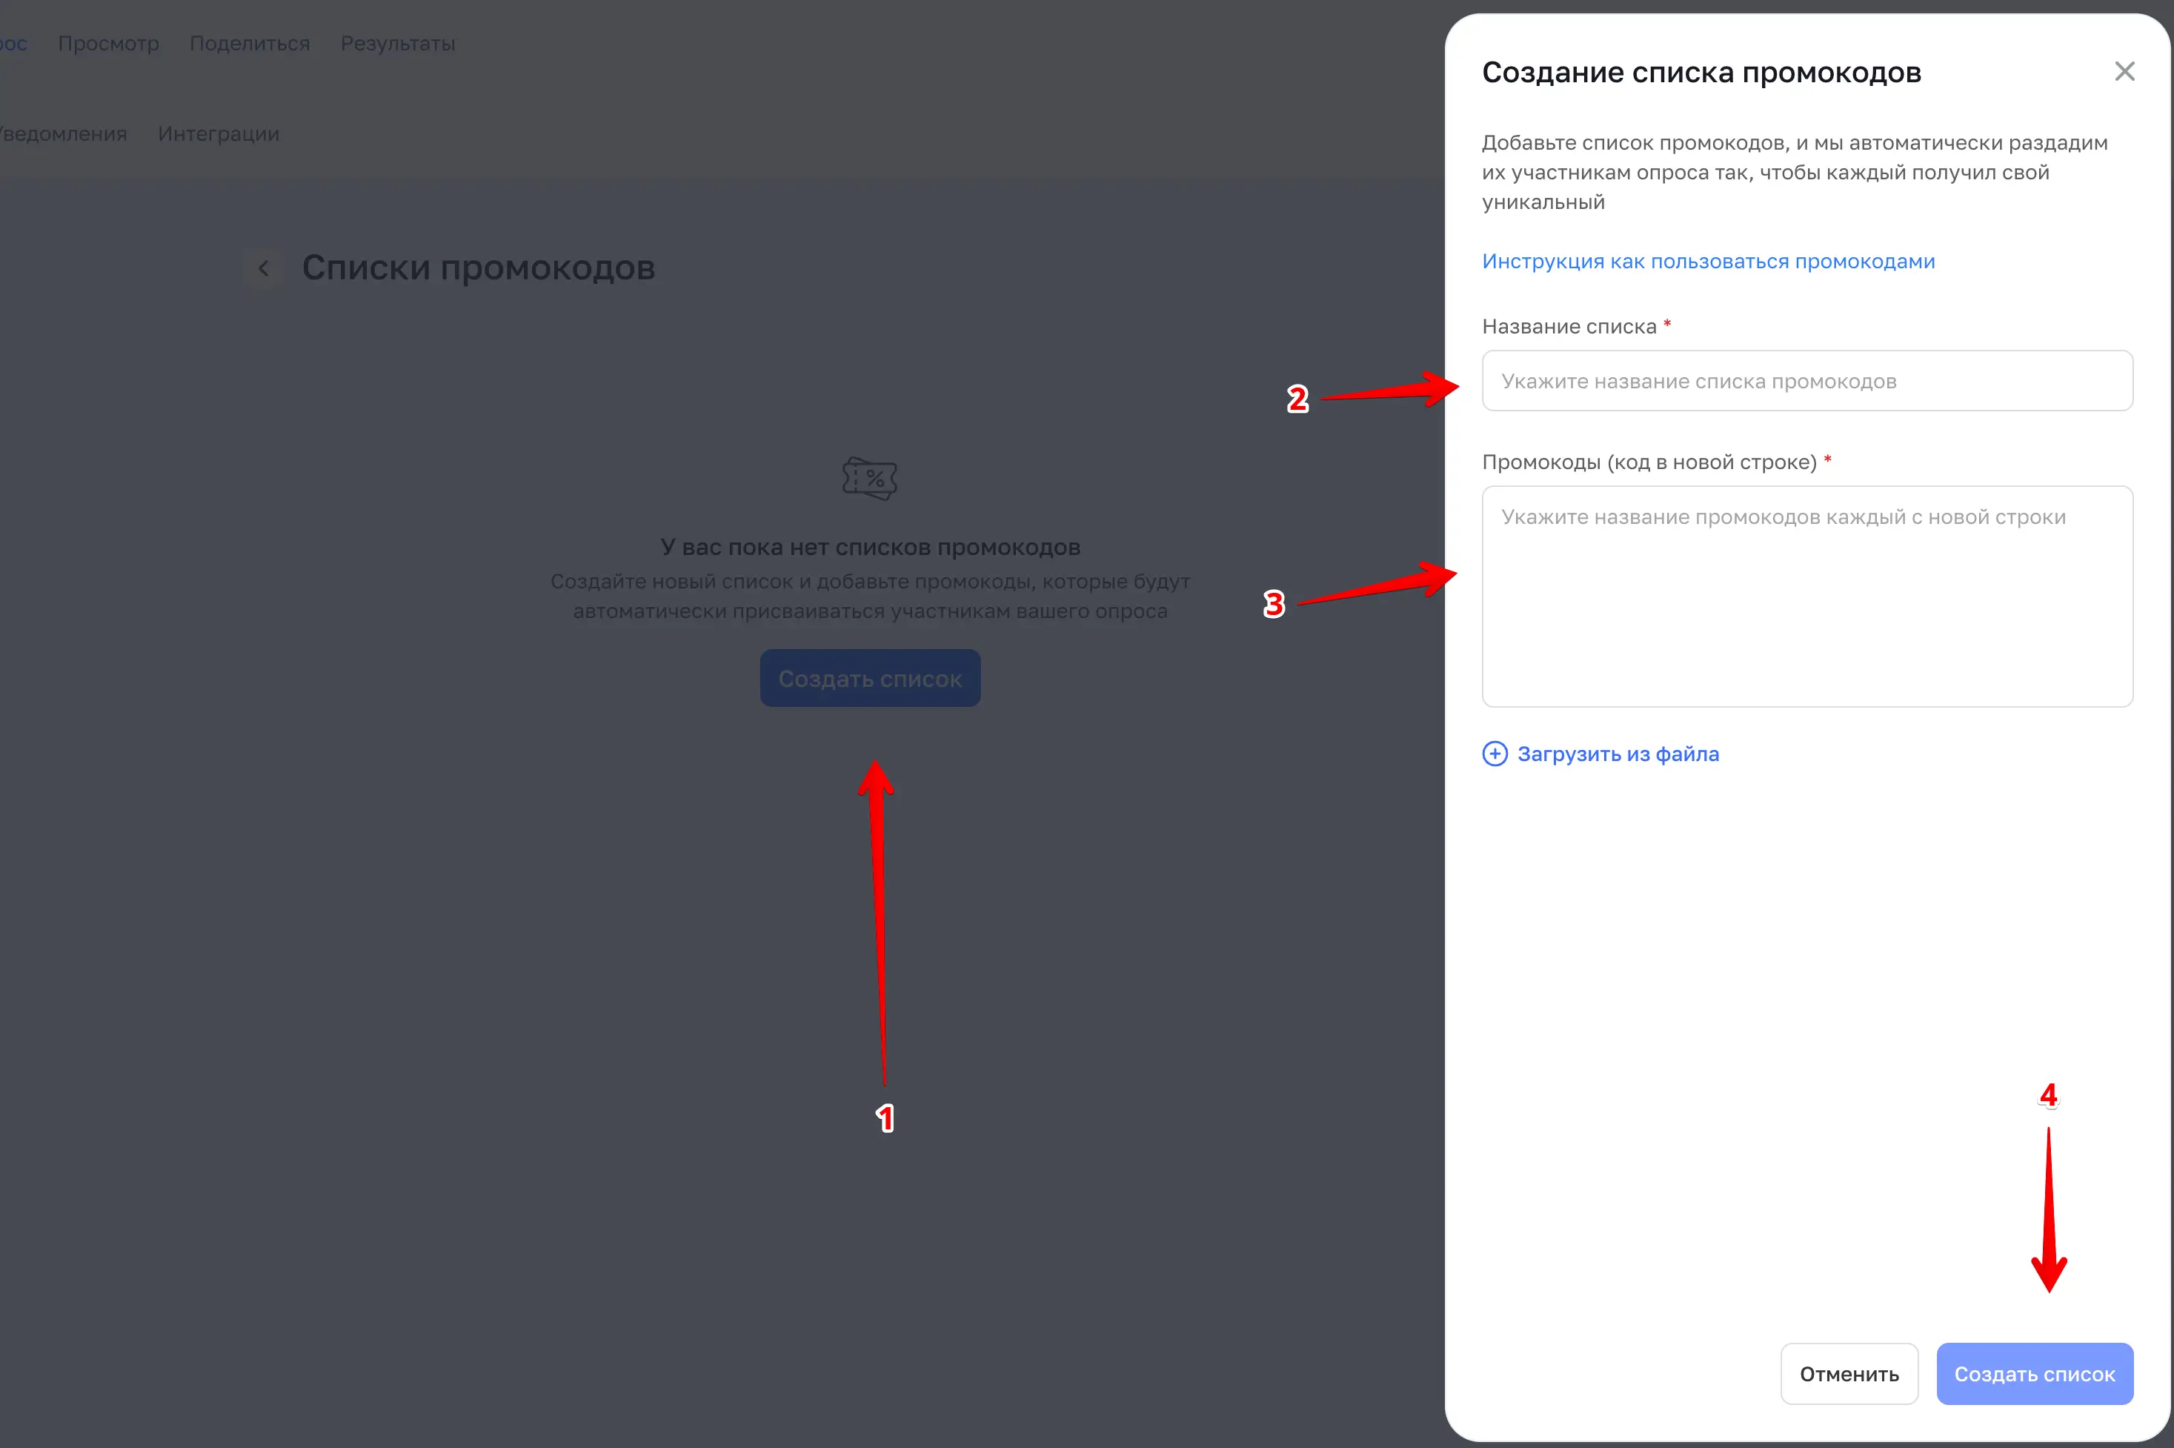Click the promo code ticket icon
2174x1448 pixels.
coord(870,479)
